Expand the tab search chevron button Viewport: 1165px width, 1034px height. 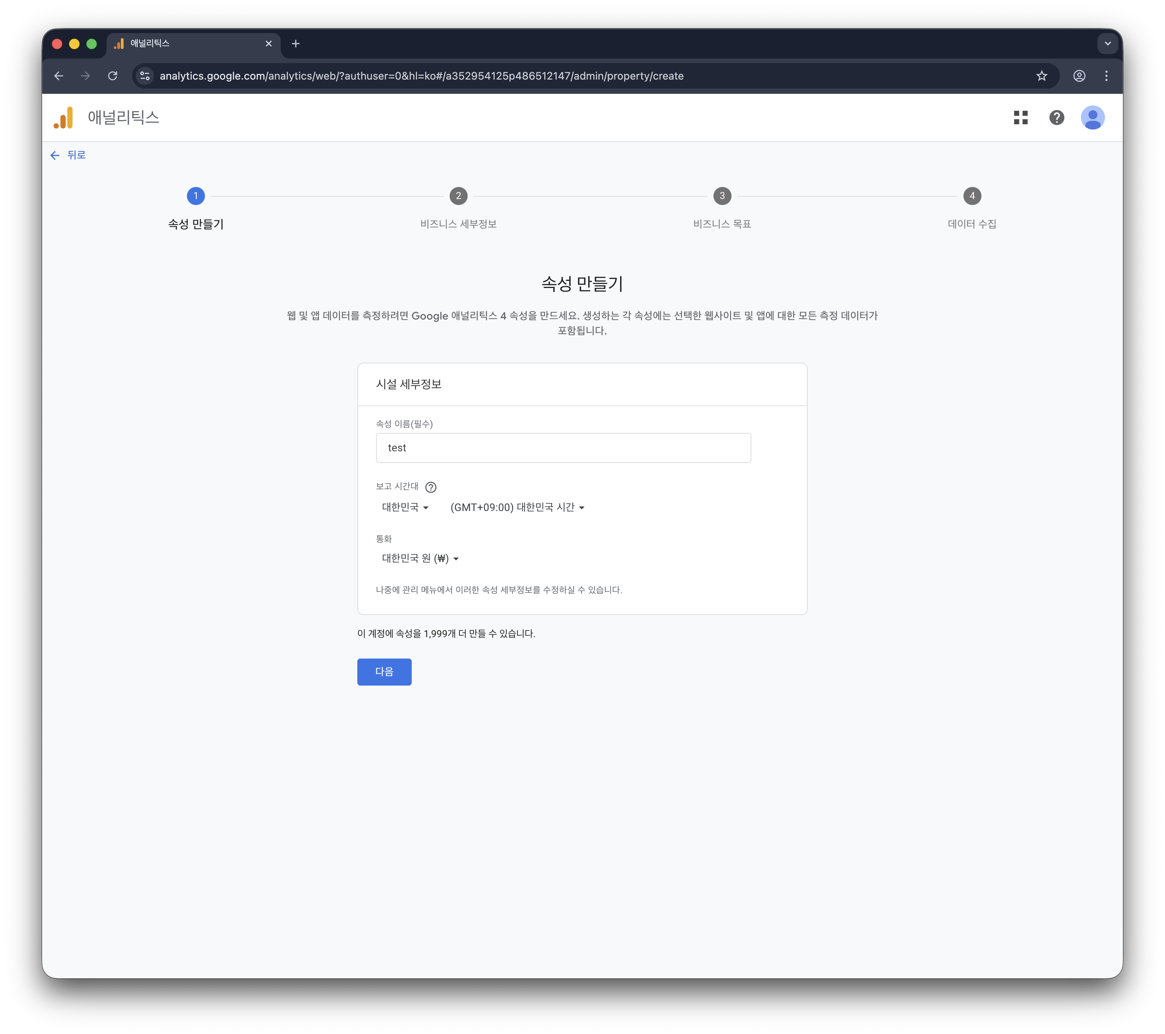[x=1107, y=44]
